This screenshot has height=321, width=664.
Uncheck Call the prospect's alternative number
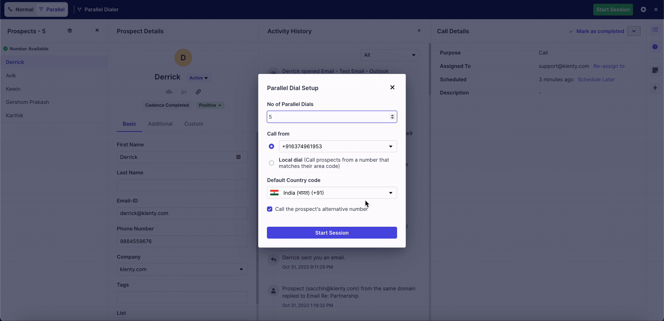pyautogui.click(x=270, y=209)
